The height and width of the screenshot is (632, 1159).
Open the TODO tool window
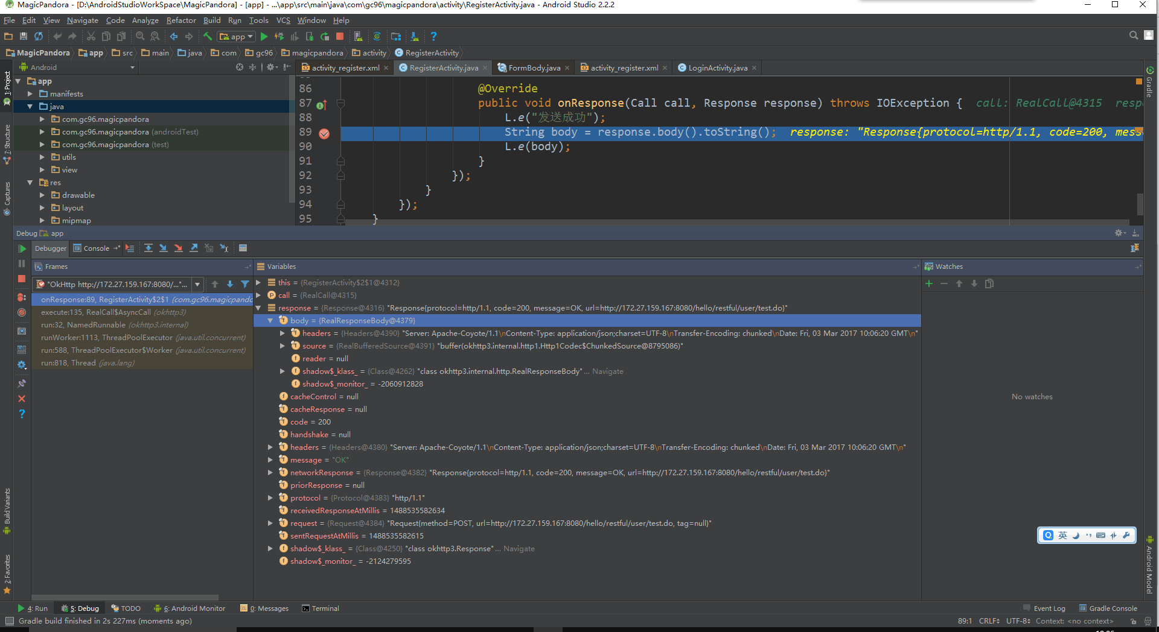(126, 608)
